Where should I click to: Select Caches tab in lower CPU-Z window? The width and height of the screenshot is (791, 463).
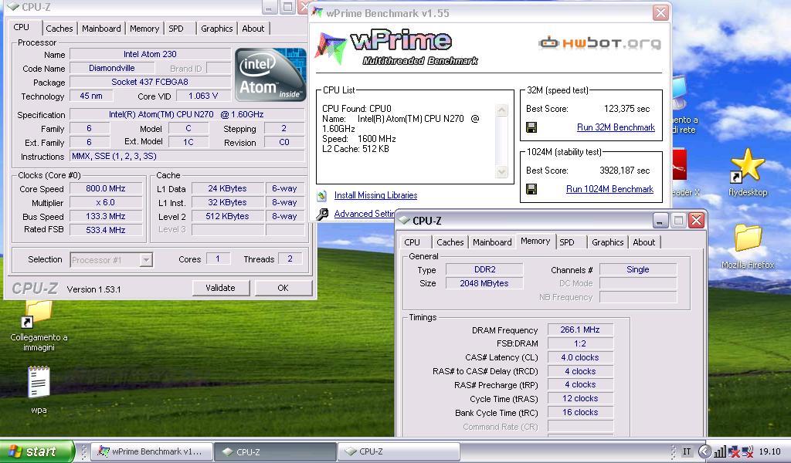click(450, 242)
